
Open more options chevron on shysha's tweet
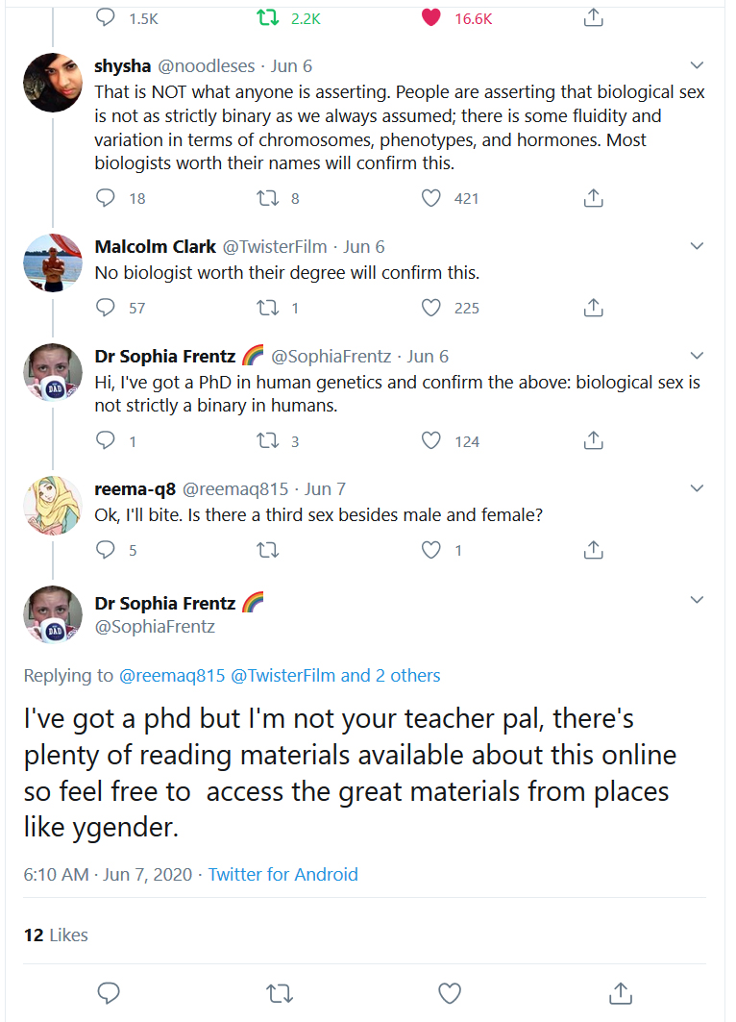pos(697,65)
